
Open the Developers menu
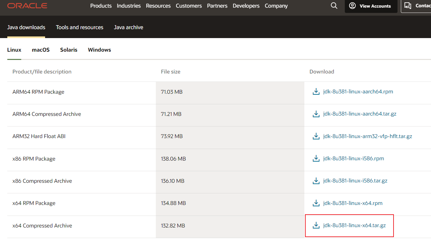(x=246, y=6)
